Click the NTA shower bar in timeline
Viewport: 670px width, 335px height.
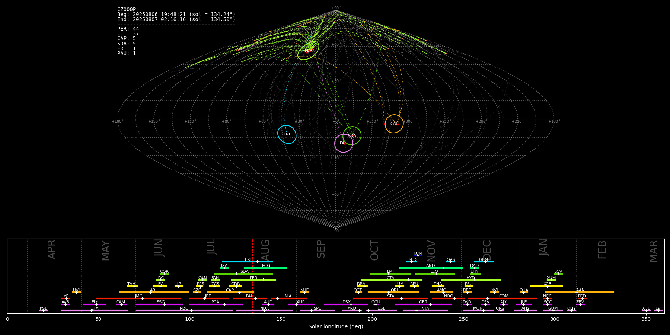425,310
